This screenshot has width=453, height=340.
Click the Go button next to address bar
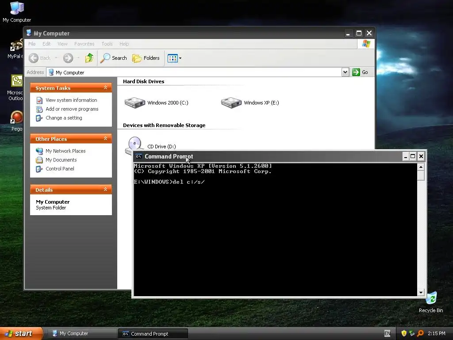tap(360, 72)
